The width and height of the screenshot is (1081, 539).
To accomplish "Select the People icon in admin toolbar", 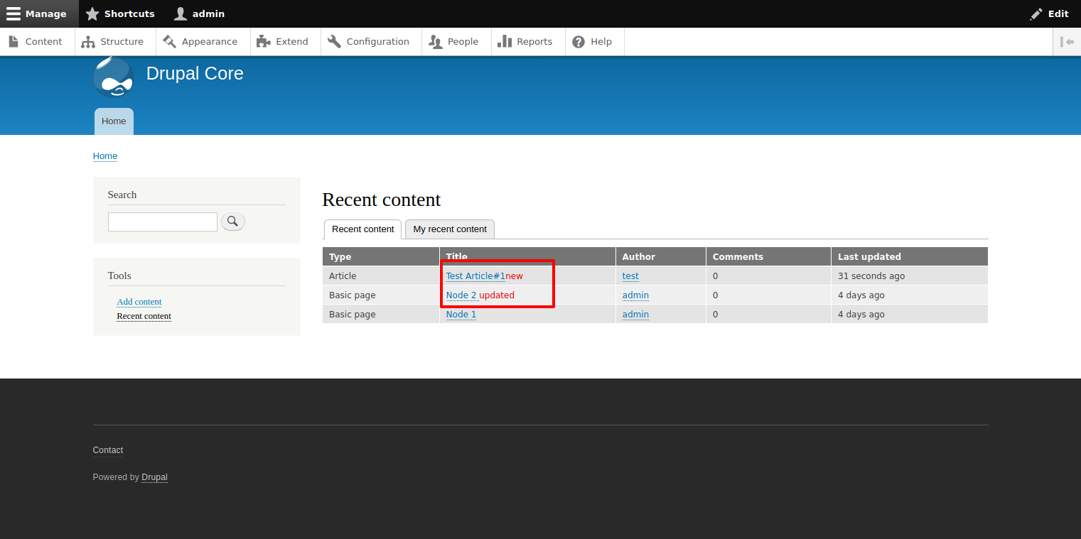I will click(434, 41).
